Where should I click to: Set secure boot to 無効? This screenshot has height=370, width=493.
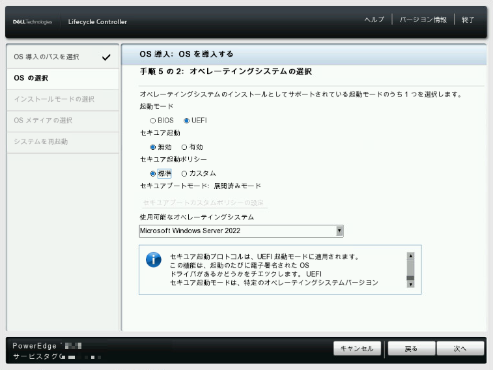point(153,147)
